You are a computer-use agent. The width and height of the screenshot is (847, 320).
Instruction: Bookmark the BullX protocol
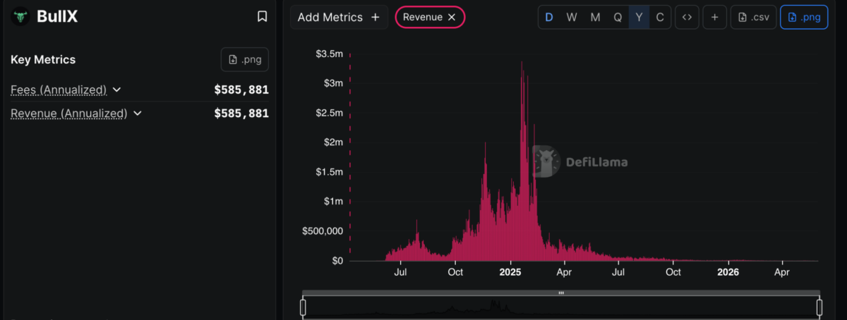262,16
